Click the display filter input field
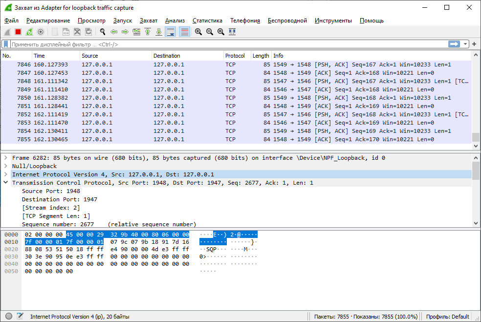This screenshot has height=322, width=481. click(225, 44)
